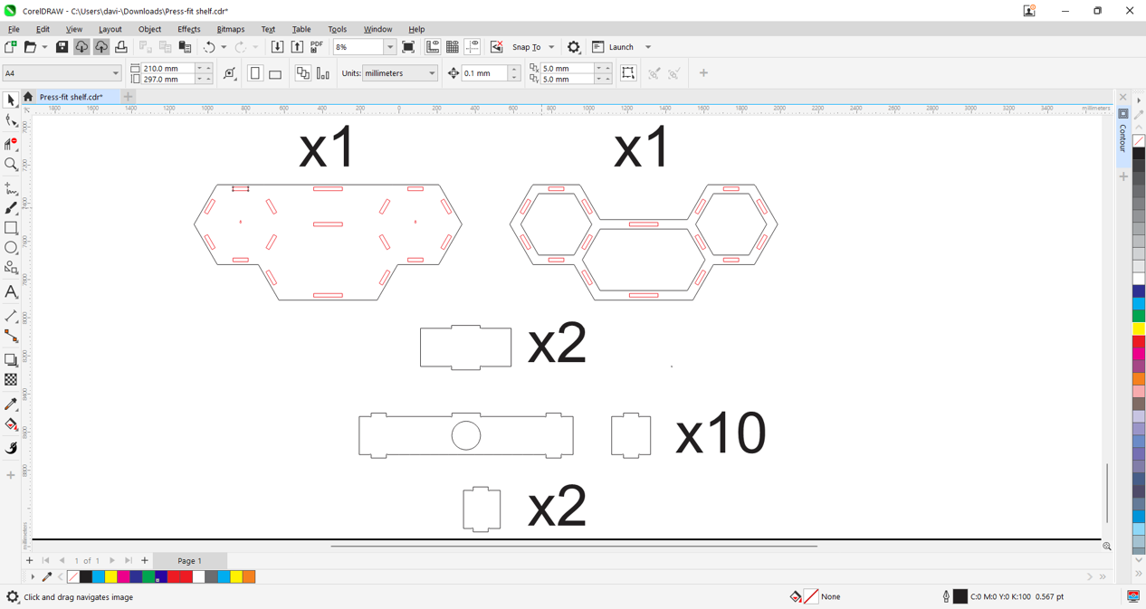Set page orientation to Landscape

coord(275,73)
